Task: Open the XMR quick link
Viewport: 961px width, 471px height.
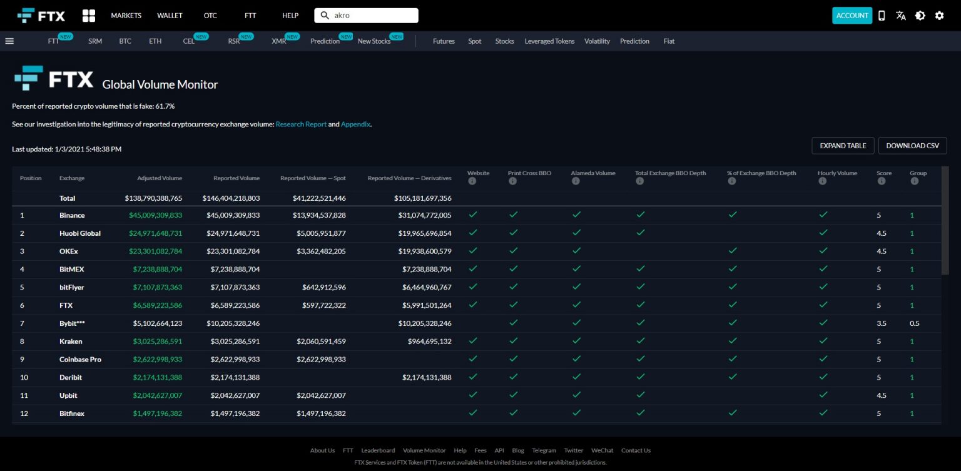Action: point(278,41)
